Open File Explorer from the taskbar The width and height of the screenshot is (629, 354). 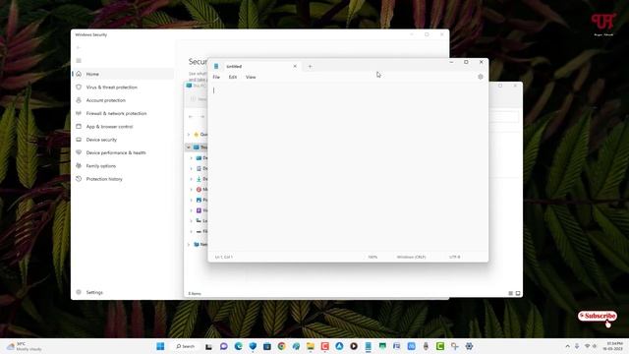click(x=311, y=346)
